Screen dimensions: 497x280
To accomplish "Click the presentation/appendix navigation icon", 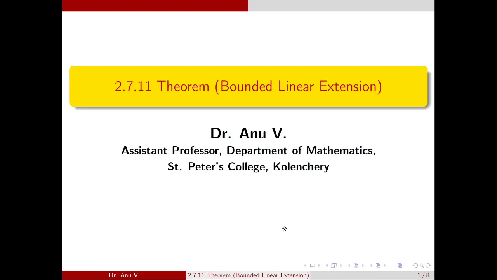I will [x=400, y=266].
